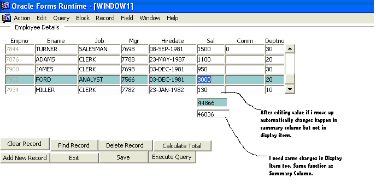Open the Help menu
This screenshot has height=196, width=376.
pos(172,18)
